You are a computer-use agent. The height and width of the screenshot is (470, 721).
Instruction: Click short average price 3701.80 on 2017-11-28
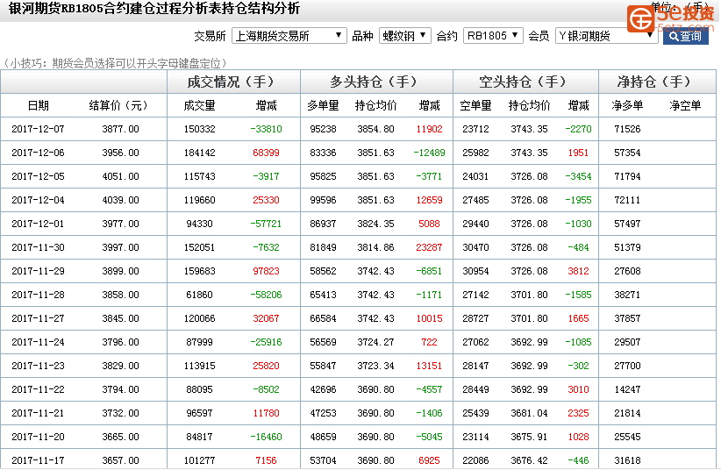[x=529, y=295]
